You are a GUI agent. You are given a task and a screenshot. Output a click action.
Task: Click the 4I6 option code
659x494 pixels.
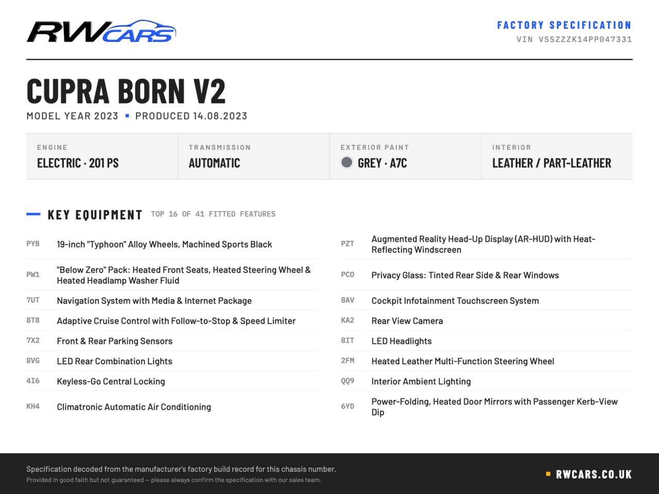33,381
